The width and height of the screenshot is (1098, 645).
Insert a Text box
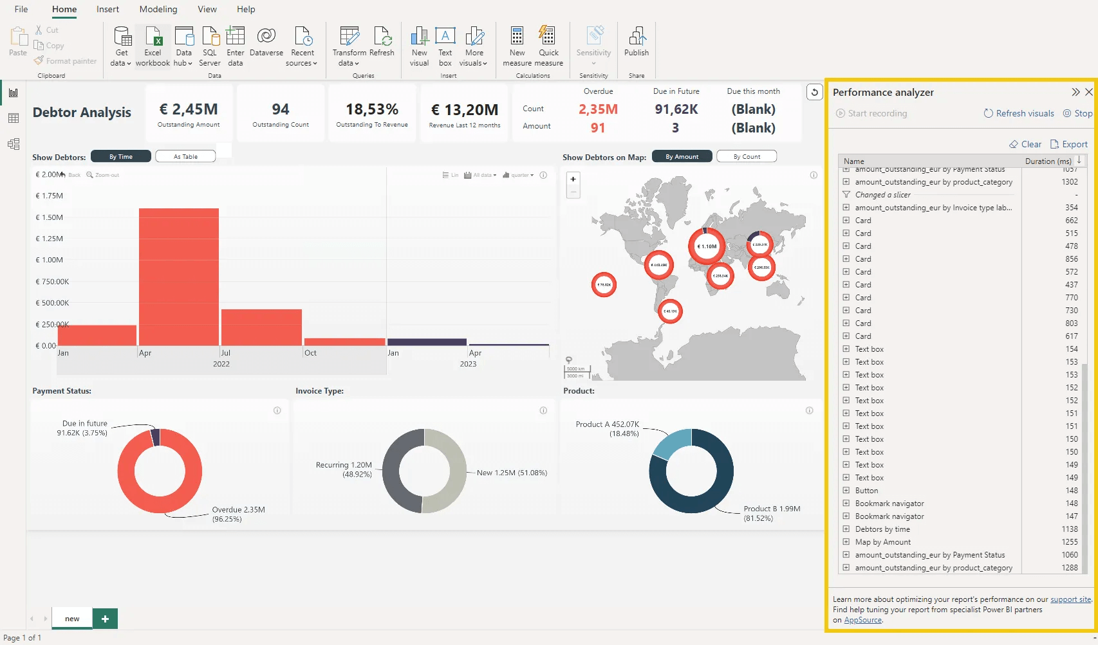pyautogui.click(x=445, y=45)
